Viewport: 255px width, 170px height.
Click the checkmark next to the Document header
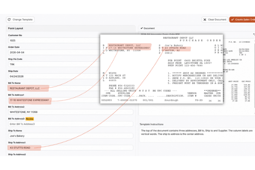click(142, 28)
